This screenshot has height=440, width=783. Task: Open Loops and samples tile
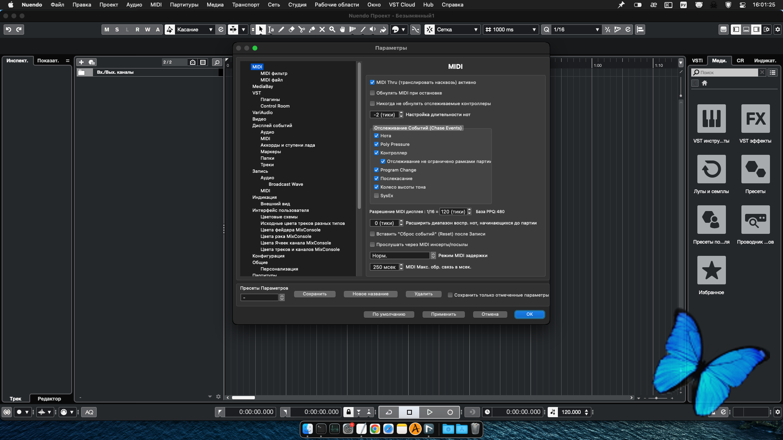(711, 169)
